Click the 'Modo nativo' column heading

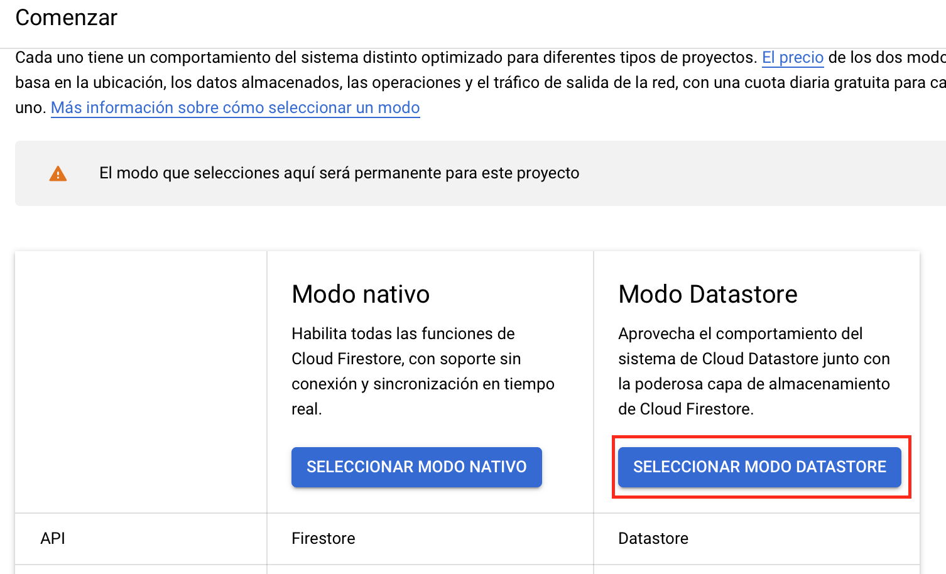pos(361,294)
